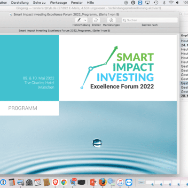Open PowerPoint from the Dock

coord(94,182)
